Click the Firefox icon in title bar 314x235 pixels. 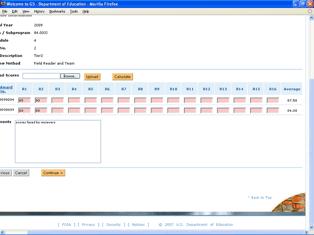coord(4,3)
